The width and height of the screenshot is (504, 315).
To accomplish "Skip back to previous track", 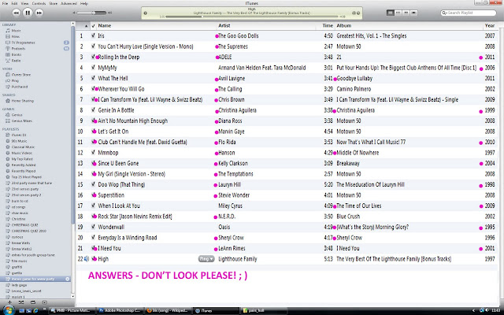I will click(16, 13).
